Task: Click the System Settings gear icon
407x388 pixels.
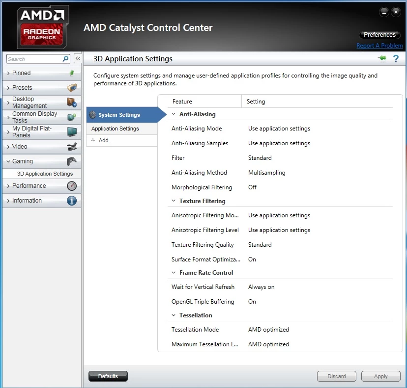Action: pyautogui.click(x=92, y=115)
